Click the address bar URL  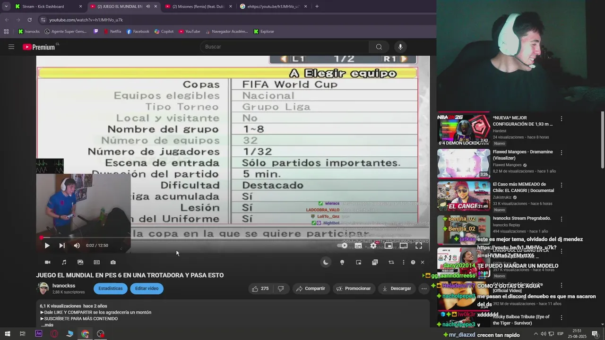tap(86, 20)
